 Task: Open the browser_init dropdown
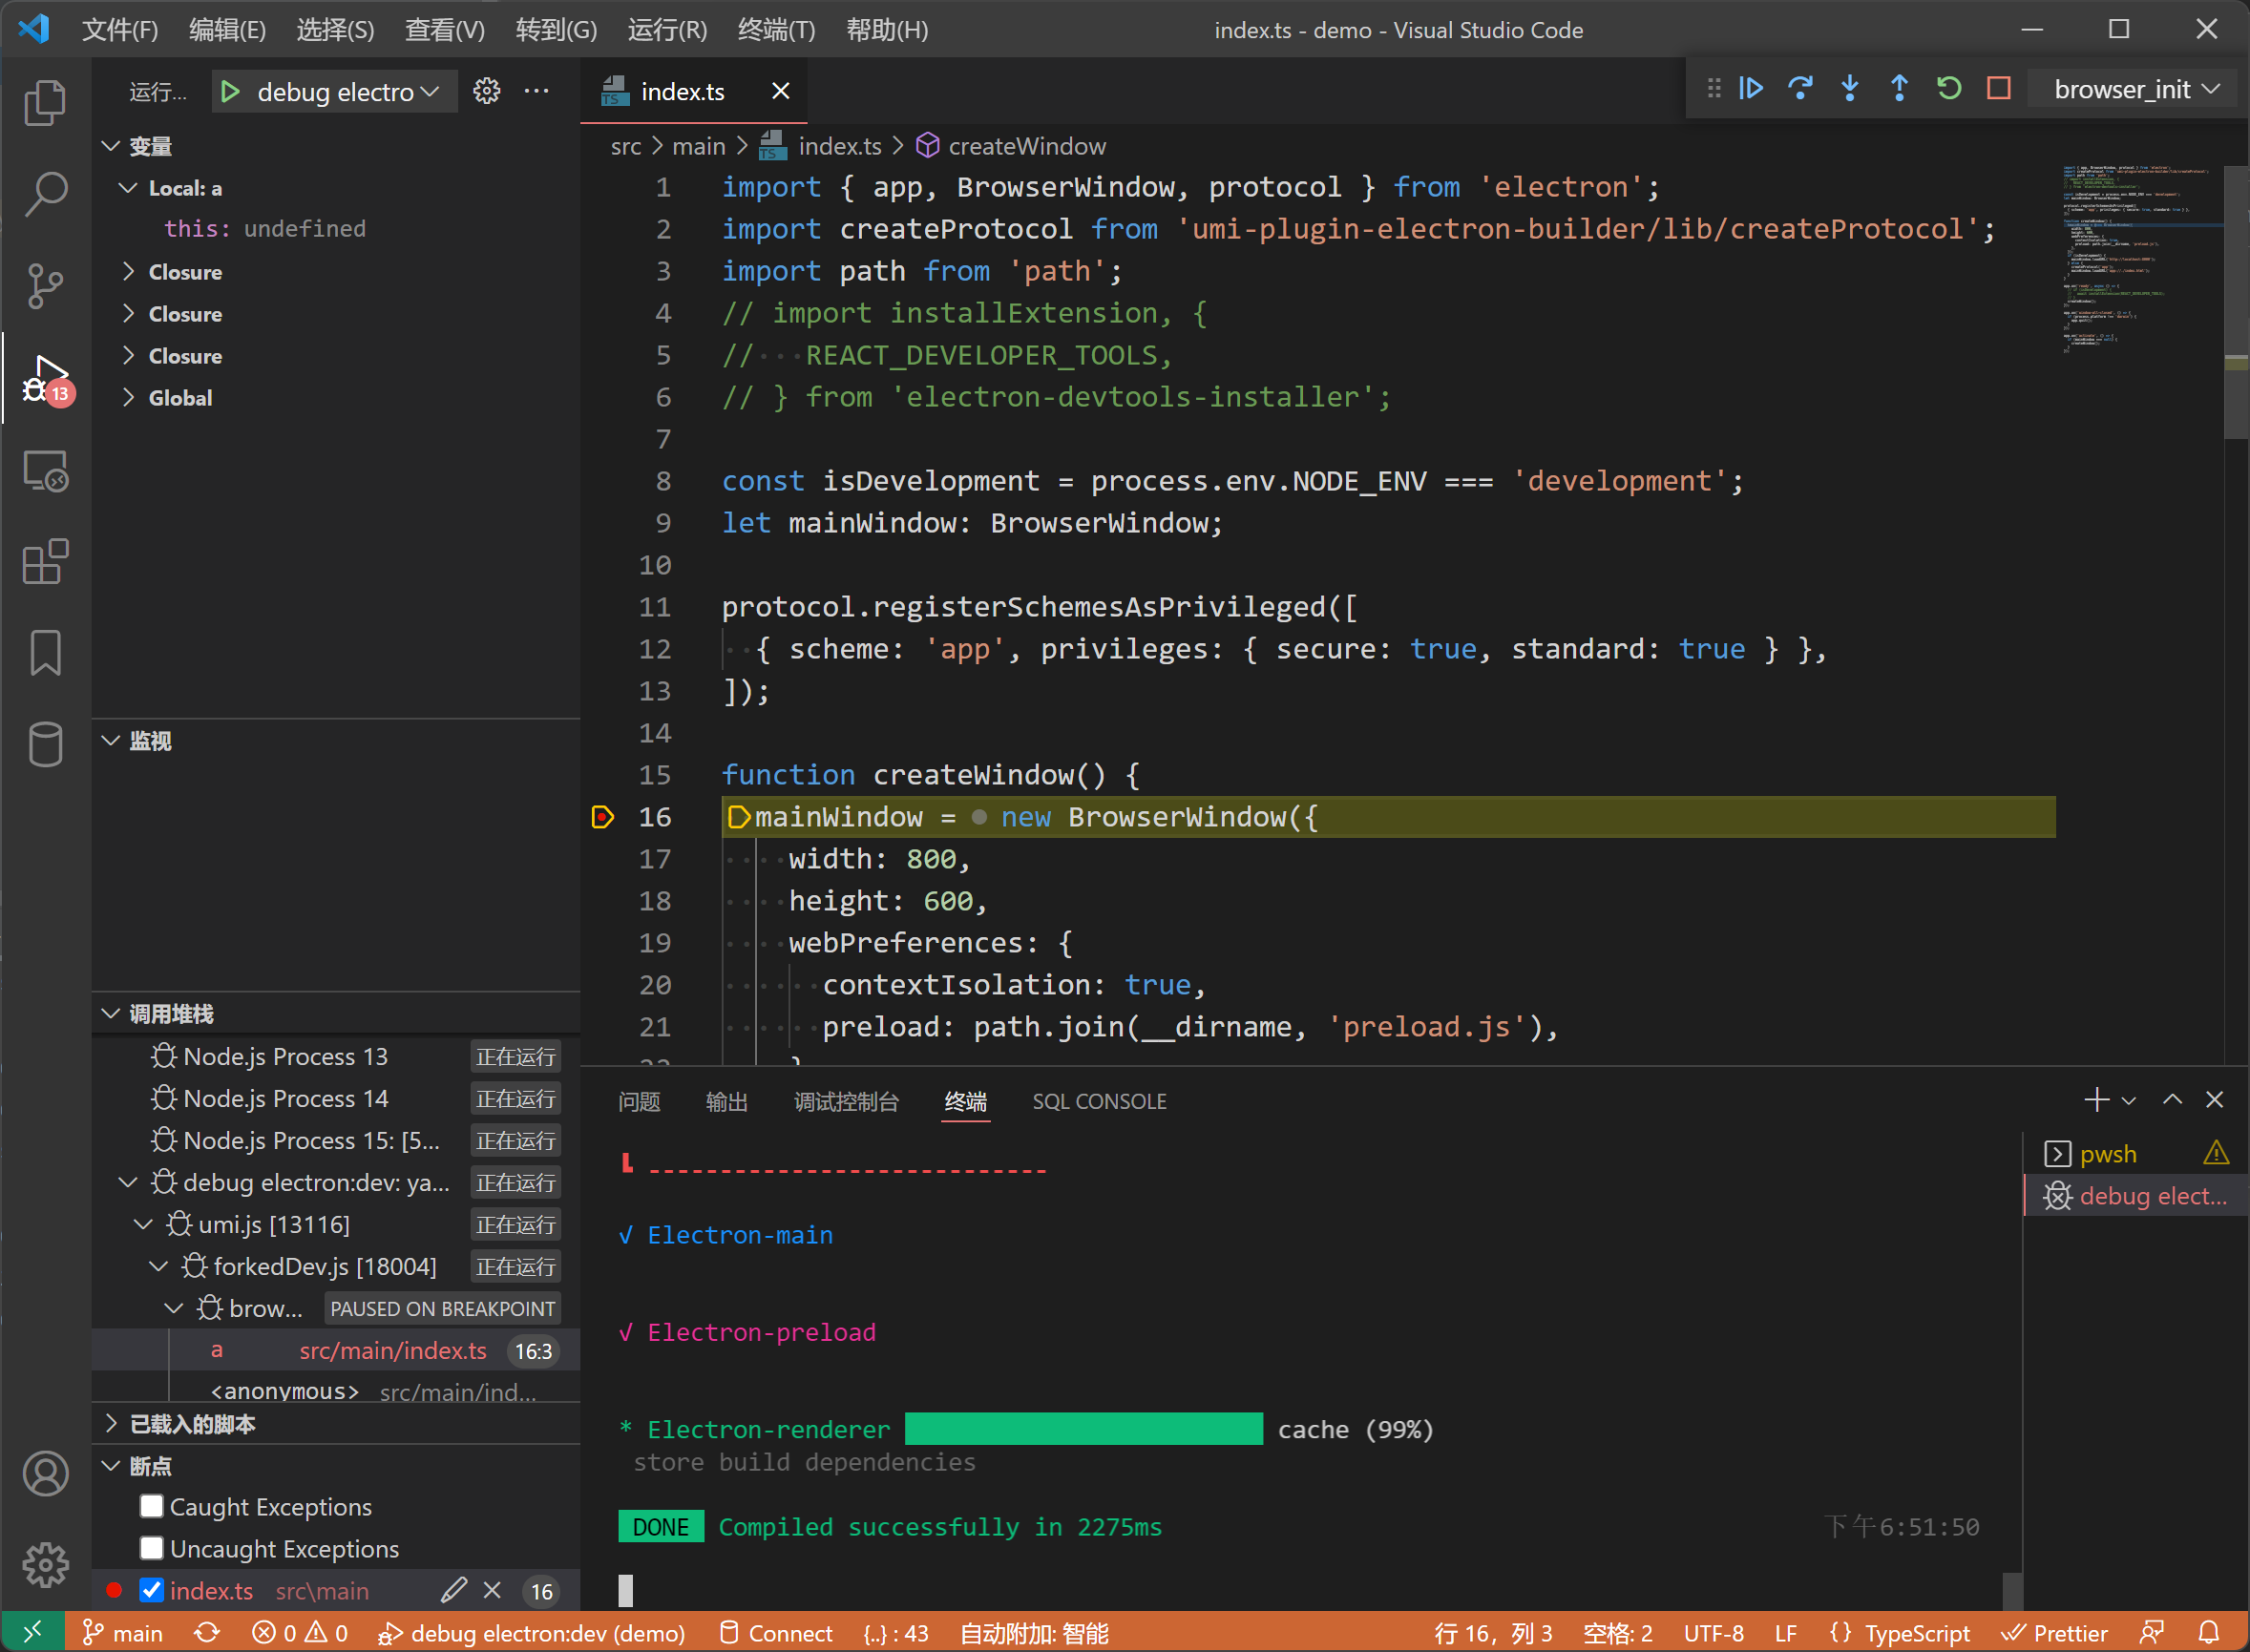pyautogui.click(x=2133, y=88)
